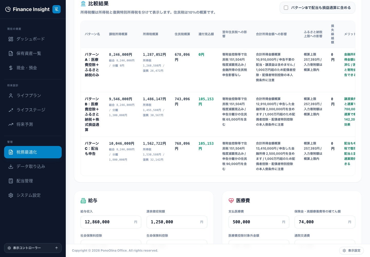Open the 表示設定 button in the footer

pos(351,251)
